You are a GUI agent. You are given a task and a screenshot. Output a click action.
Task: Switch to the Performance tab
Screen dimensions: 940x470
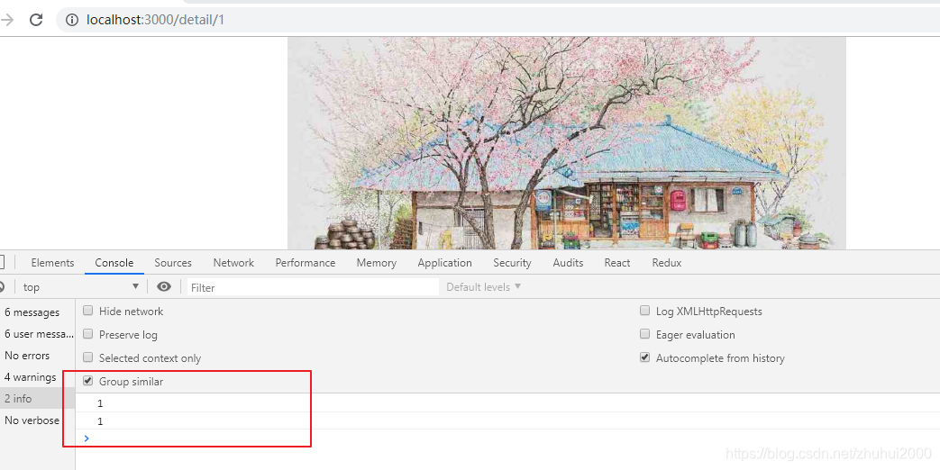pyautogui.click(x=306, y=263)
